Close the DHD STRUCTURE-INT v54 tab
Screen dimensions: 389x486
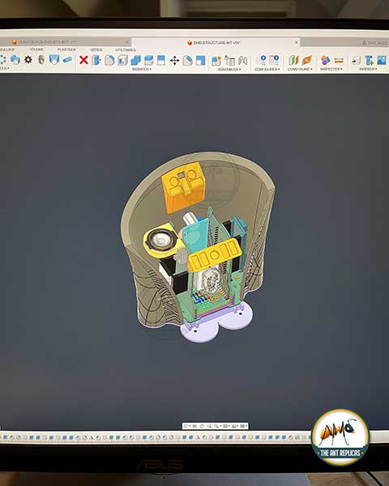pyautogui.click(x=297, y=42)
